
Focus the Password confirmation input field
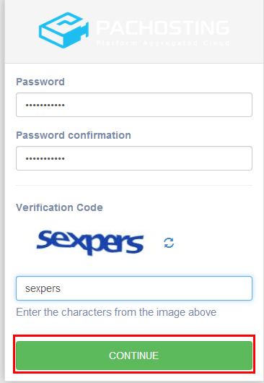click(134, 158)
